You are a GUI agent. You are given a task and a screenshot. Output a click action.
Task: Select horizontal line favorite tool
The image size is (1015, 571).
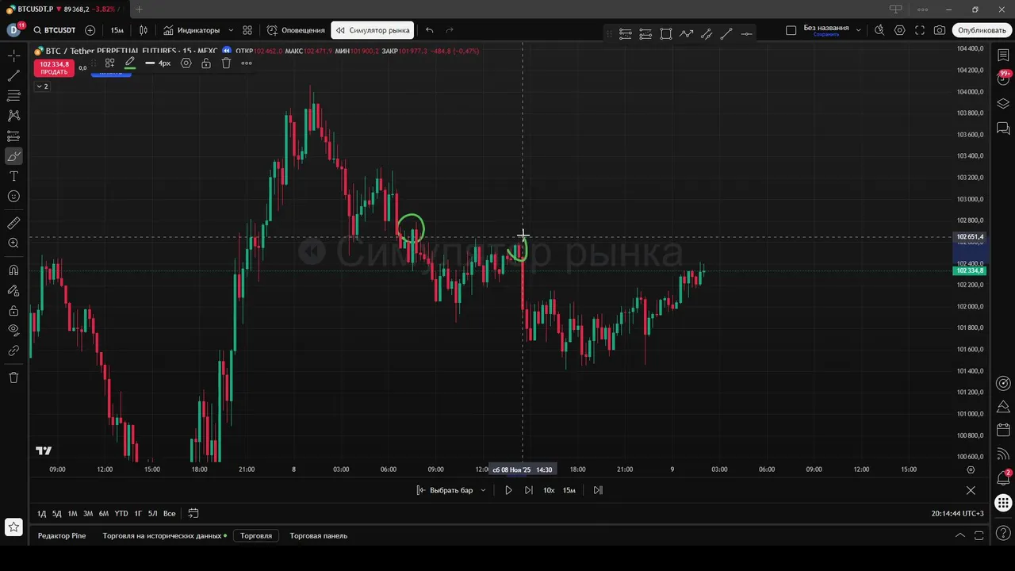[x=746, y=33]
